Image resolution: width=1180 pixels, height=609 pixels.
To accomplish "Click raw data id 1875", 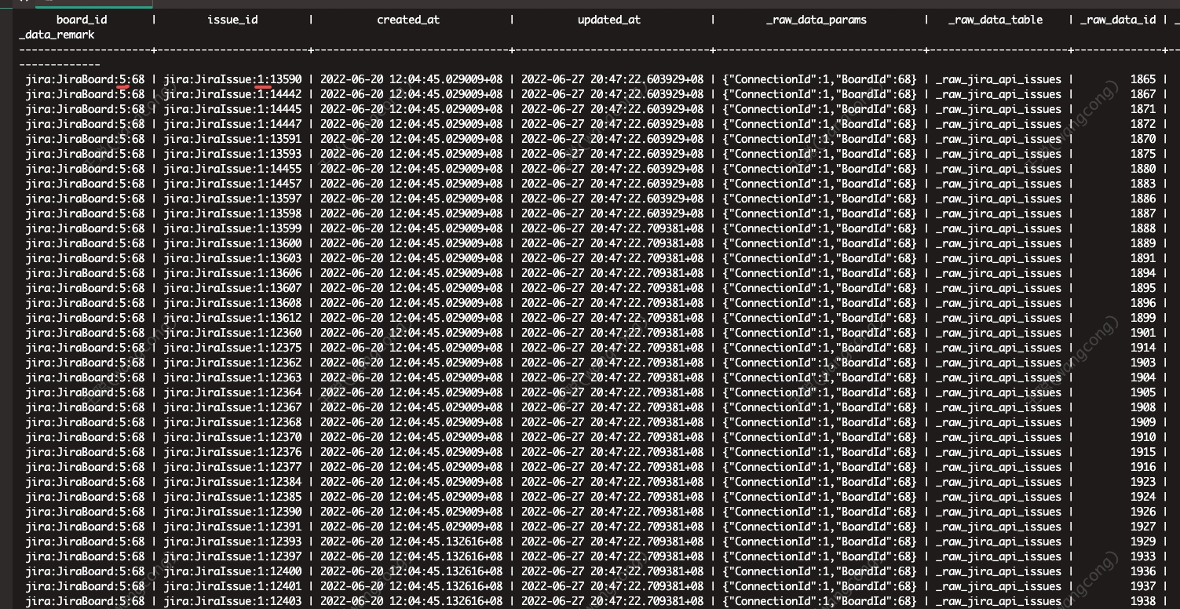I will 1143,154.
